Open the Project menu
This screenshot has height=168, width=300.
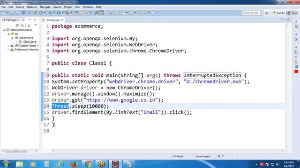68,7
